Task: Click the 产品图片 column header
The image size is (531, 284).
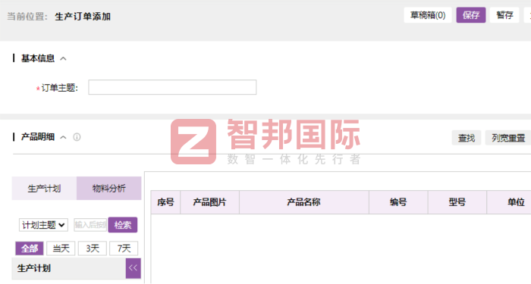Action: 209,202
